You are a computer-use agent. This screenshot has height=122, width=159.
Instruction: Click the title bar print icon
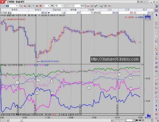pos(142,2)
